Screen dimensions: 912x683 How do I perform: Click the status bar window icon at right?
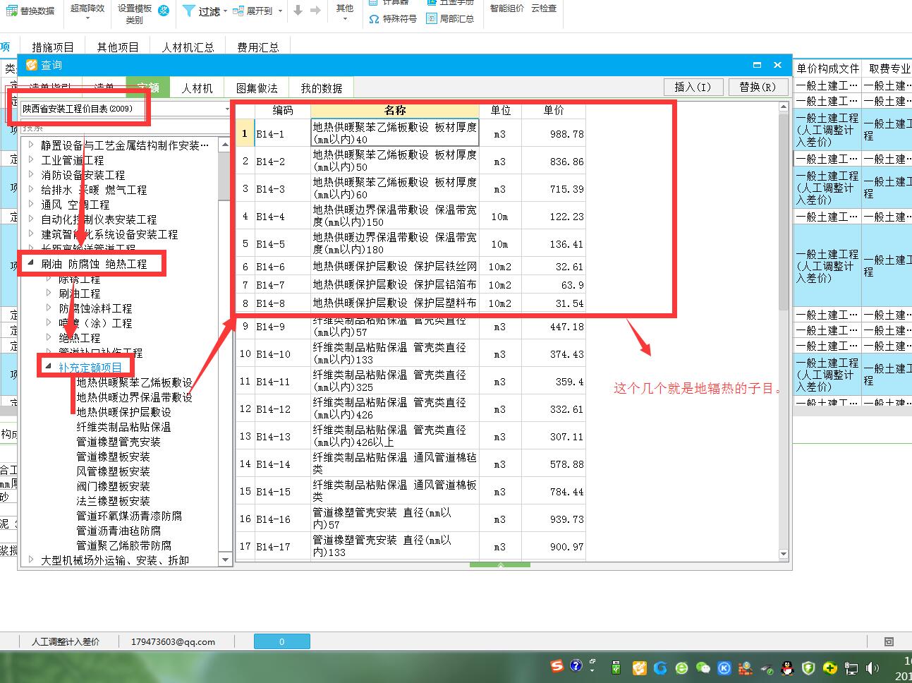[x=889, y=641]
